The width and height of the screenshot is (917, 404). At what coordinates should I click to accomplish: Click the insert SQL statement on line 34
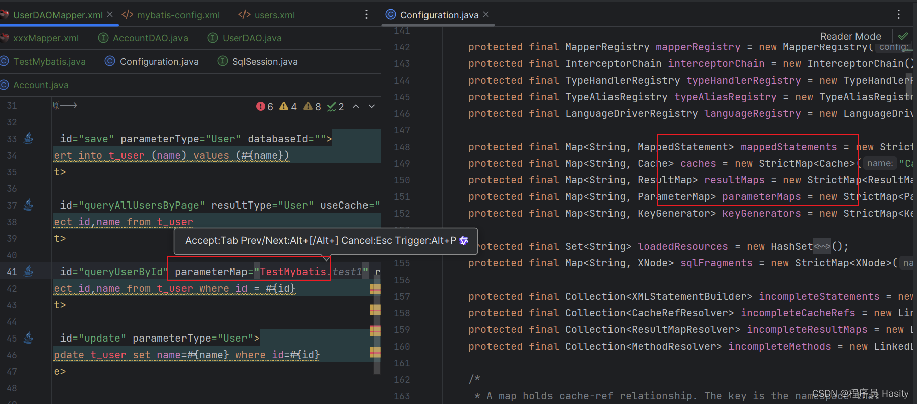coord(171,156)
